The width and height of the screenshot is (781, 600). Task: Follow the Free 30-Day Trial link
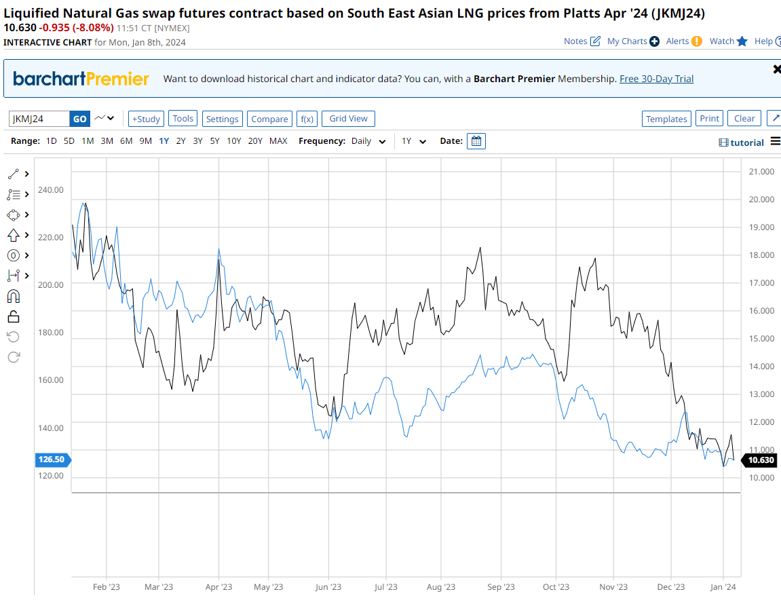(656, 79)
